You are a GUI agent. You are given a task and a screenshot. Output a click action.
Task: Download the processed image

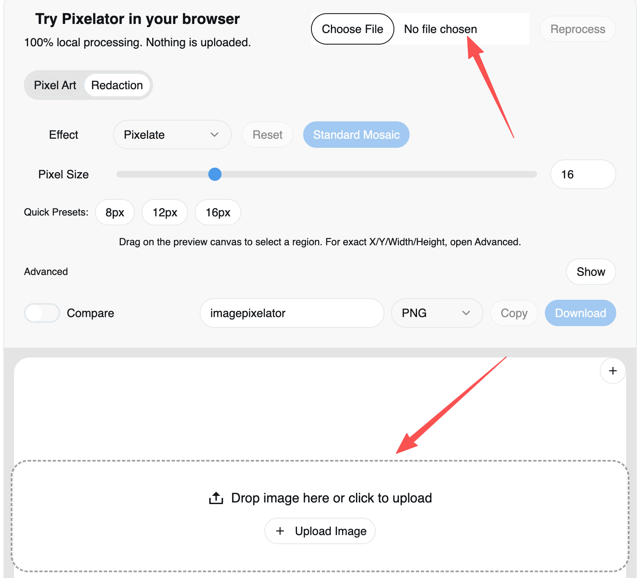click(x=580, y=313)
